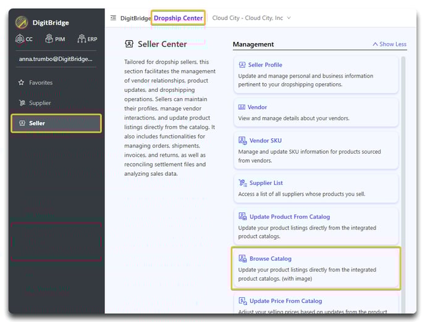
Task: Open the Supplier List link
Action: point(266,183)
